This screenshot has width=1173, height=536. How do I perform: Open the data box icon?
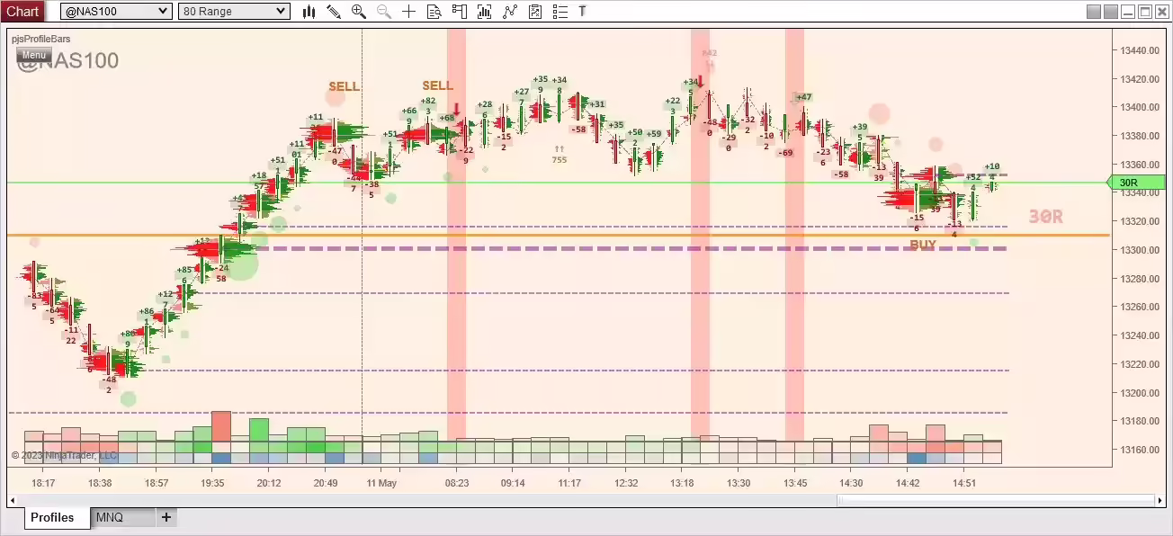tap(434, 11)
